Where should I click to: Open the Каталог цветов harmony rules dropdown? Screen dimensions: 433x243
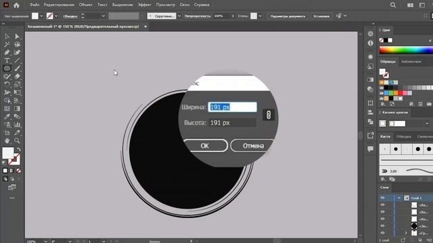tap(427, 124)
